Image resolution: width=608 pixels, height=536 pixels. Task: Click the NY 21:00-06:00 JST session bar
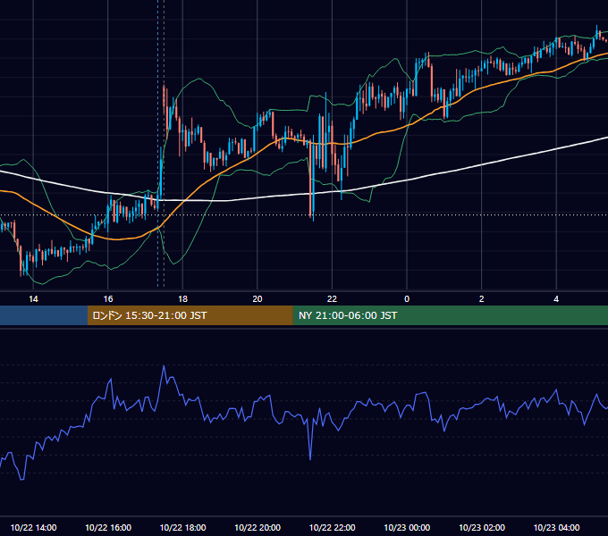tap(450, 315)
